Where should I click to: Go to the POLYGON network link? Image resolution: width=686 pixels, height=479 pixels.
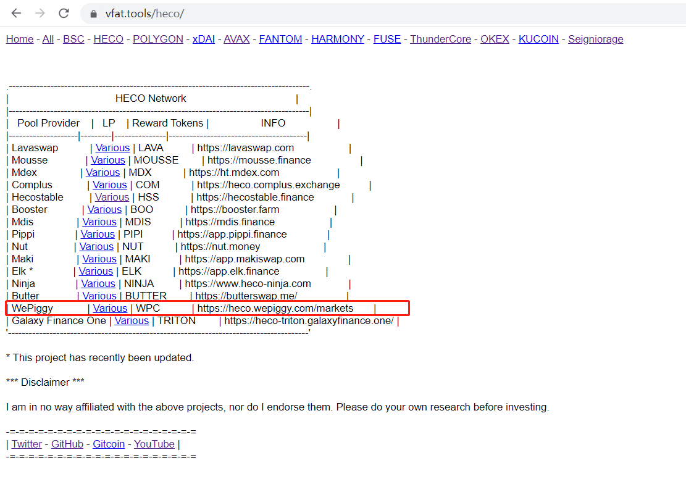158,39
